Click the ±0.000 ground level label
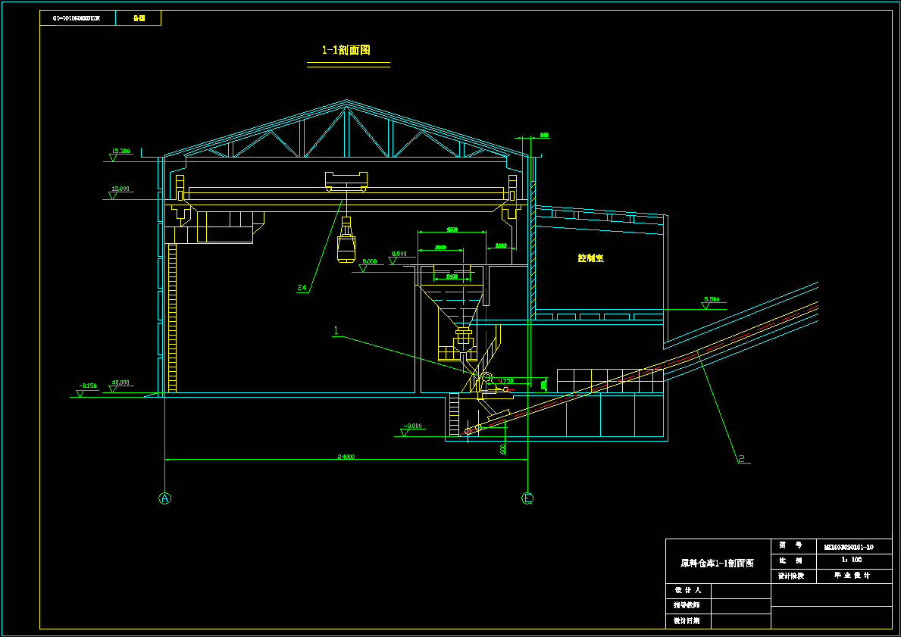This screenshot has height=637, width=901. 120,382
